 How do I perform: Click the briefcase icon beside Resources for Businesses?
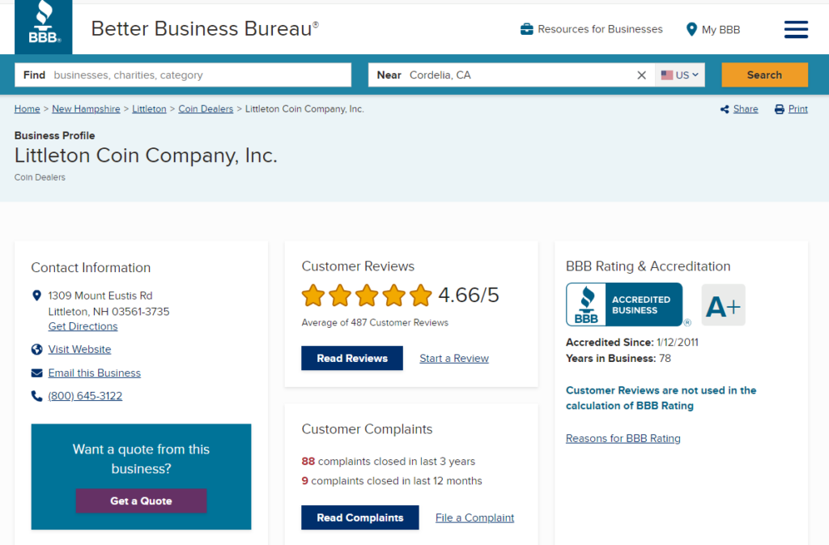(x=526, y=29)
